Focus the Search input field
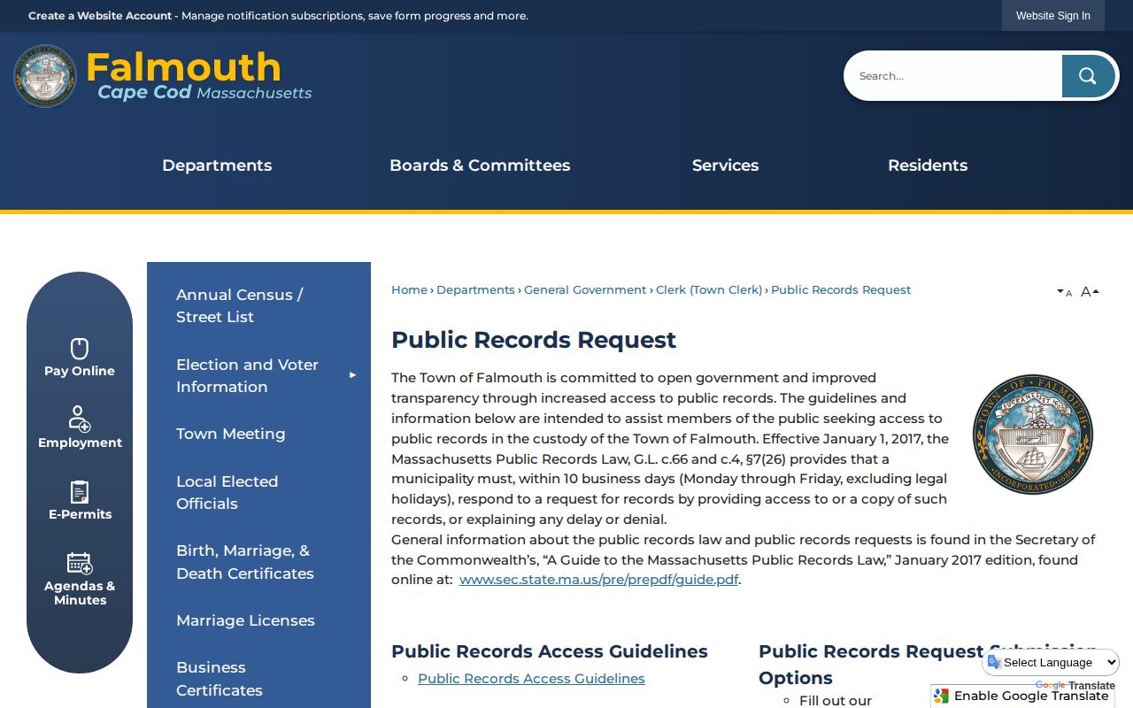 (954, 76)
